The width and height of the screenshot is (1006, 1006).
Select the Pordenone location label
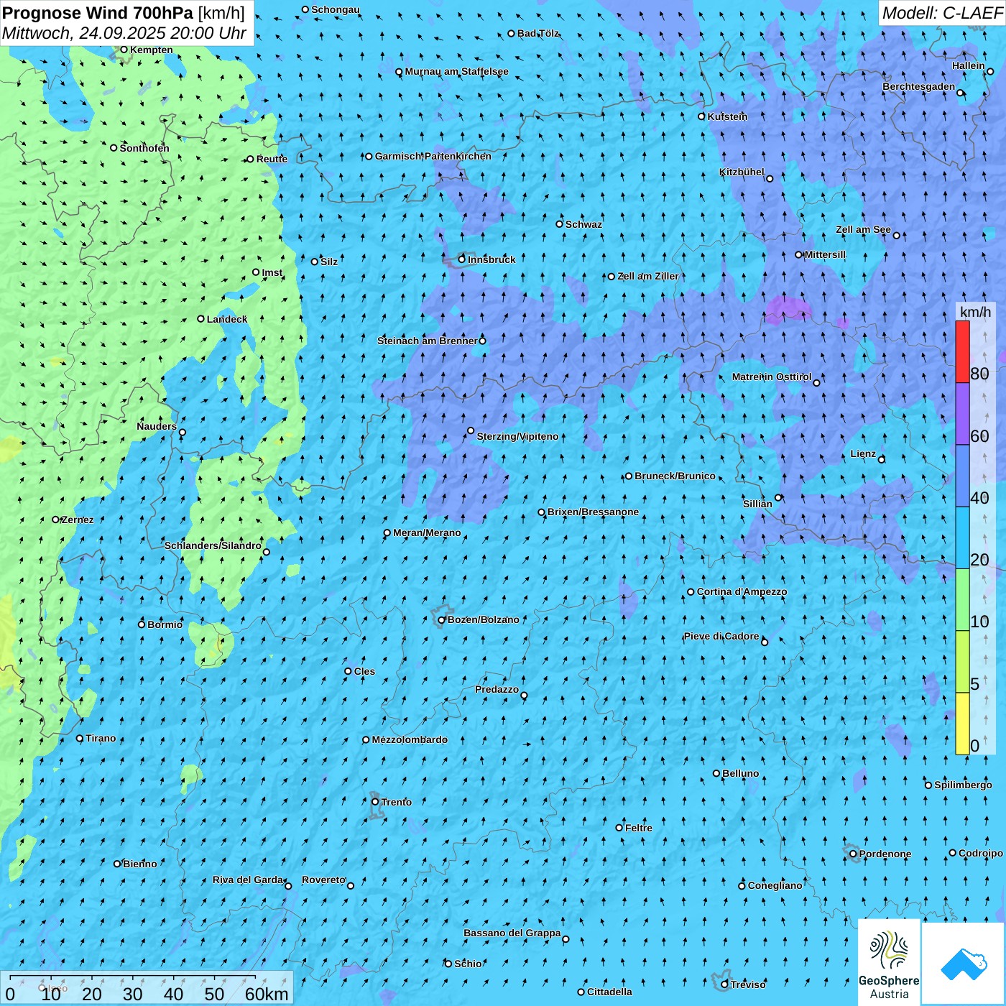885,854
